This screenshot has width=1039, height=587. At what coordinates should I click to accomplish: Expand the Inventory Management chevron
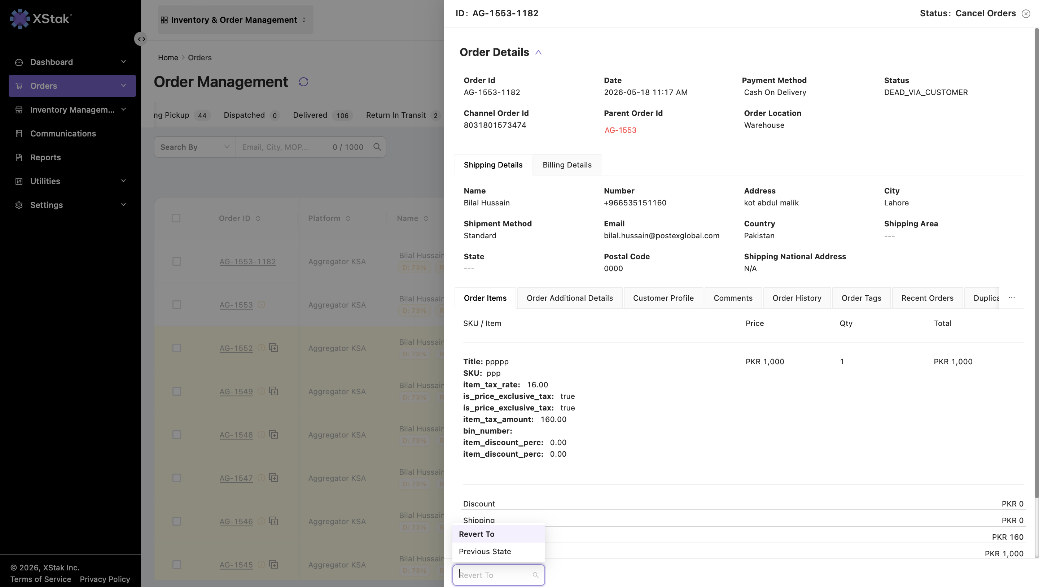(x=123, y=109)
